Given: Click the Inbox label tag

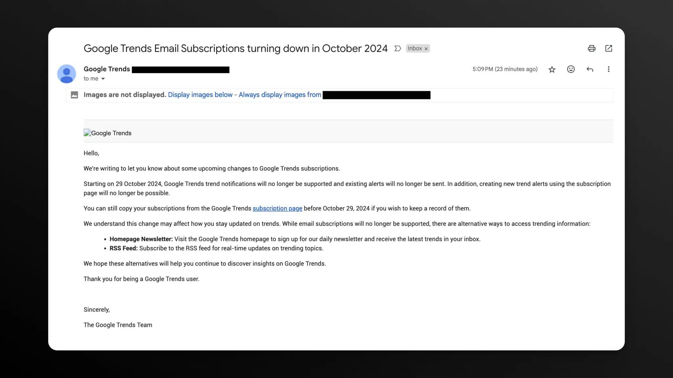Looking at the screenshot, I should [415, 49].
